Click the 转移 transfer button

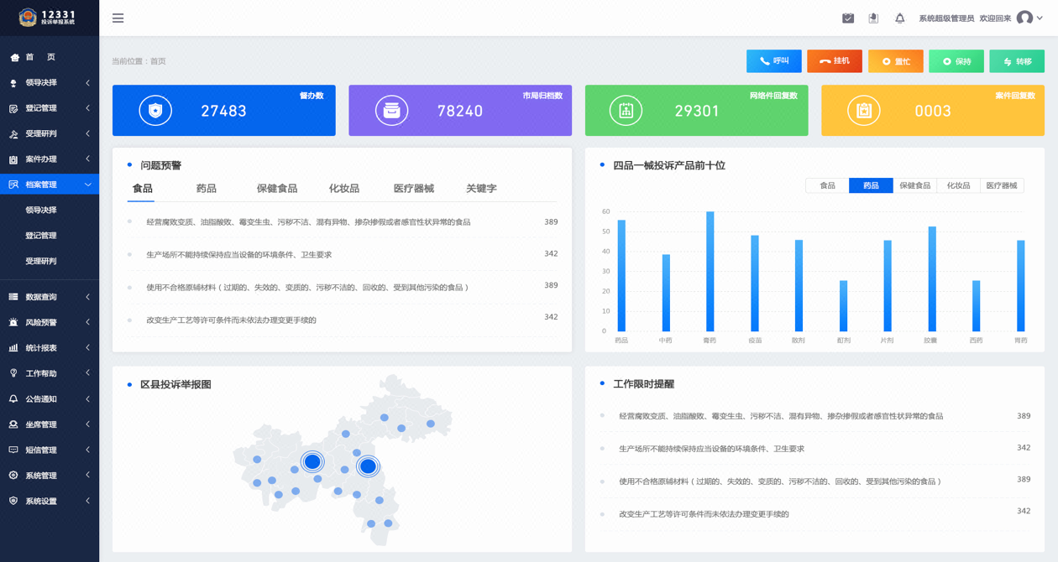click(x=1016, y=60)
